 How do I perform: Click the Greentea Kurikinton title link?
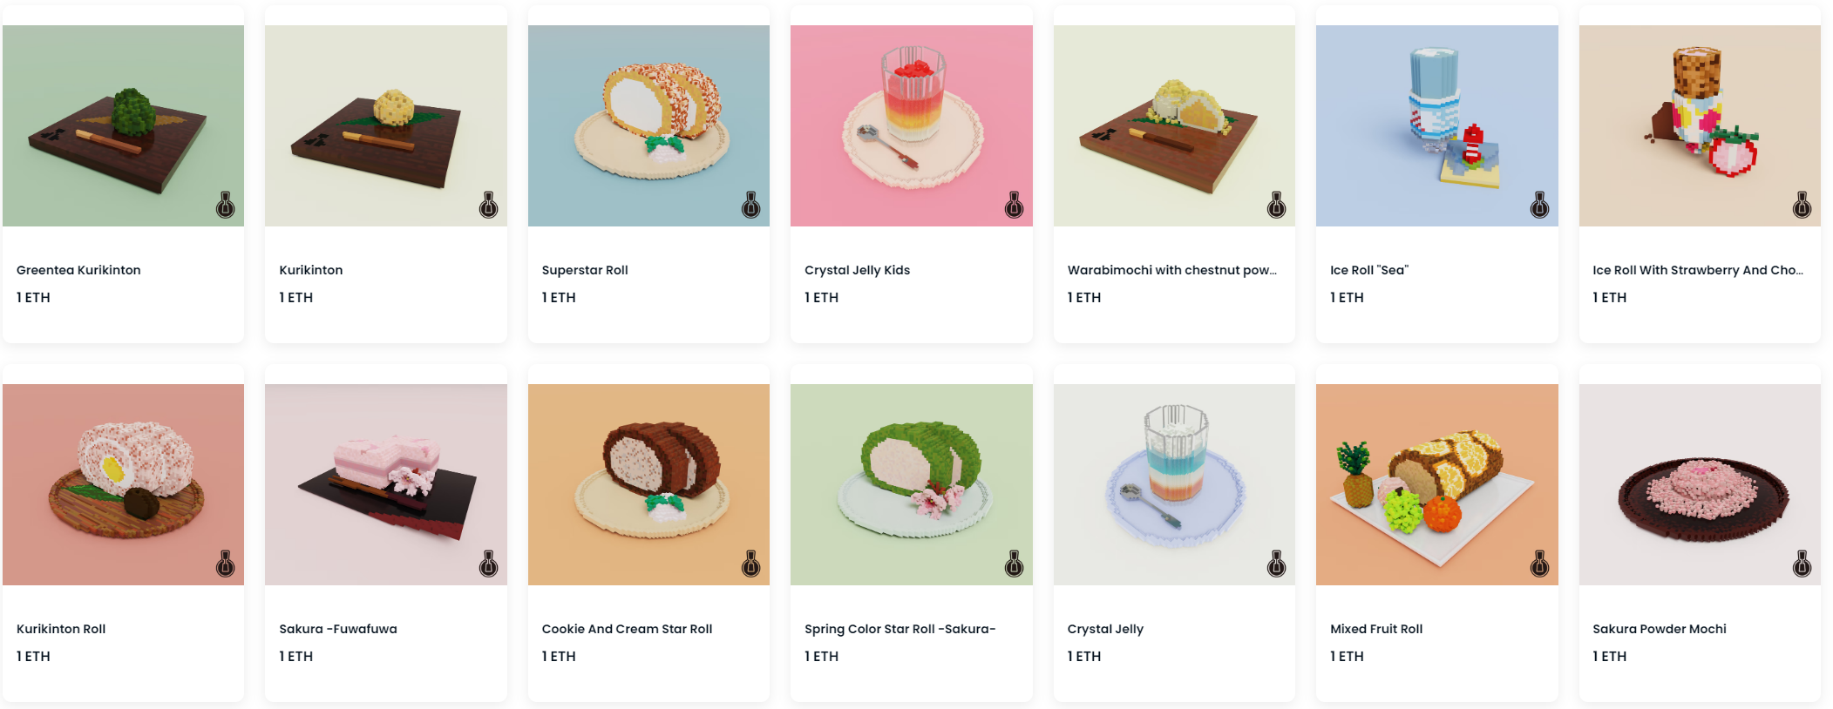click(78, 270)
